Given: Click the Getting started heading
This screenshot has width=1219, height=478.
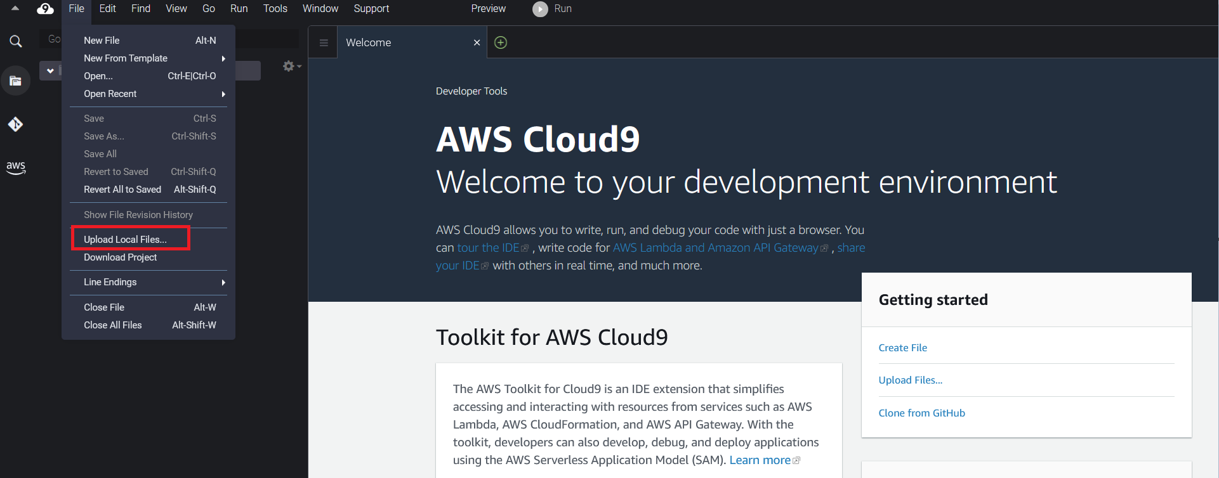Looking at the screenshot, I should coord(933,299).
